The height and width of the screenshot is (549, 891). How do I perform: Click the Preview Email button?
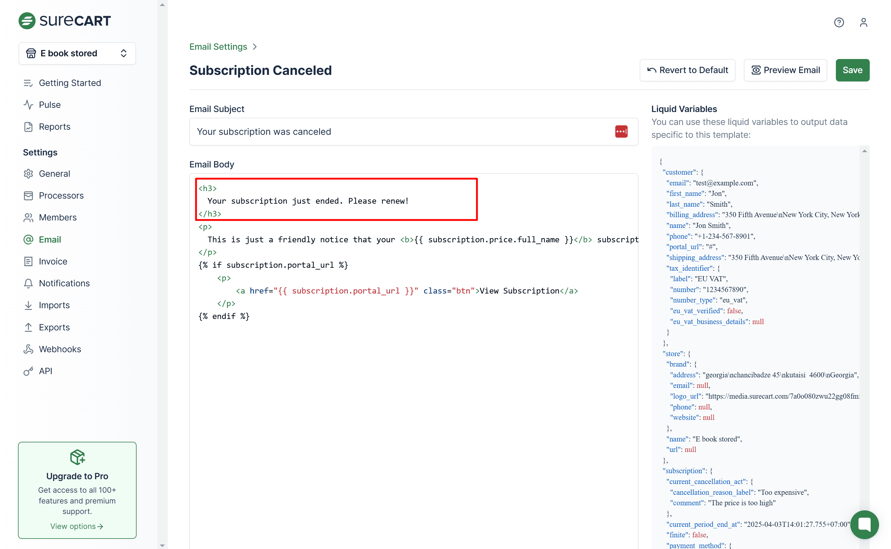click(x=785, y=70)
